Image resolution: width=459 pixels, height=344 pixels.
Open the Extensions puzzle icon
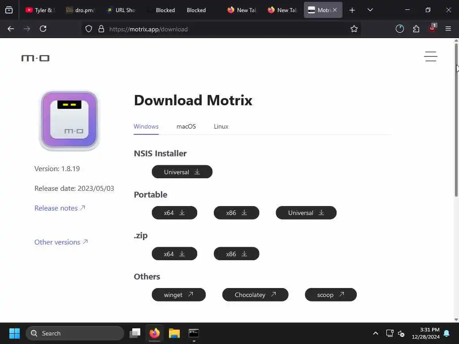point(416,29)
